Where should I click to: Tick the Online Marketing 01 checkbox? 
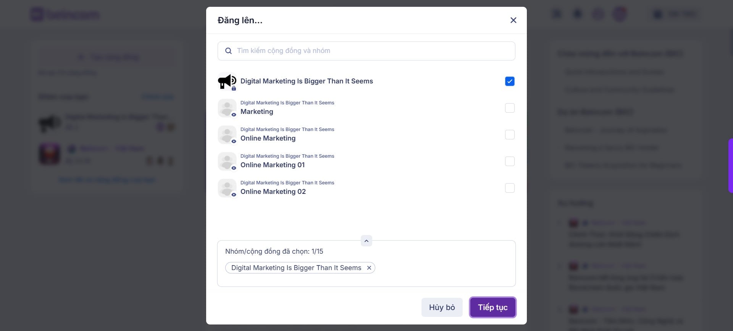click(510, 162)
